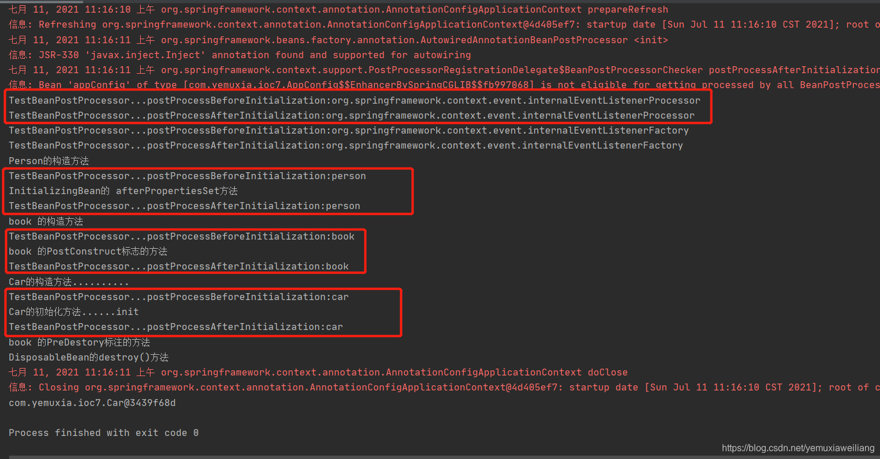Viewport: 880px width, 459px height.
Task: Click the log line ending with prepareRefresh
Action: coord(339,10)
